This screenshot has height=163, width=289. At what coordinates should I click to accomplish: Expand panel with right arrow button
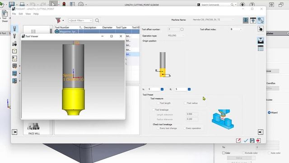(261, 132)
